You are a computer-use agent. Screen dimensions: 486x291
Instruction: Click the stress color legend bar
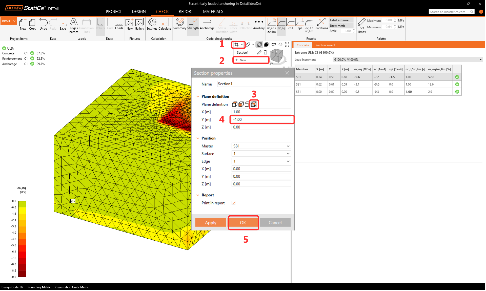point(22,239)
